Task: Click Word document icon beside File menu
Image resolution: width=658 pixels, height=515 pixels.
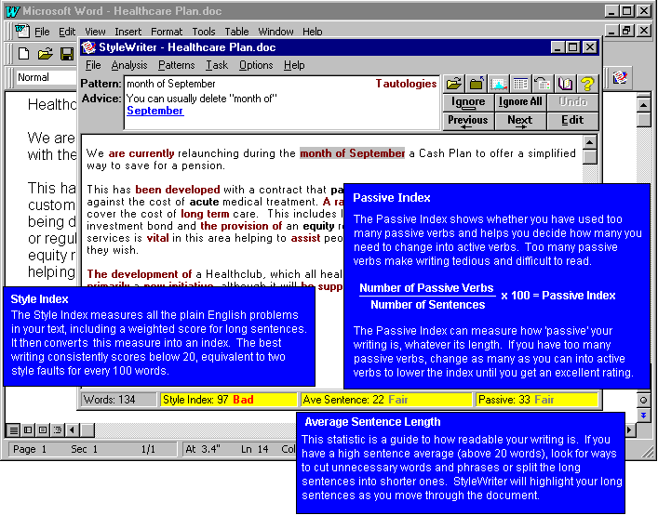Action: tap(22, 31)
